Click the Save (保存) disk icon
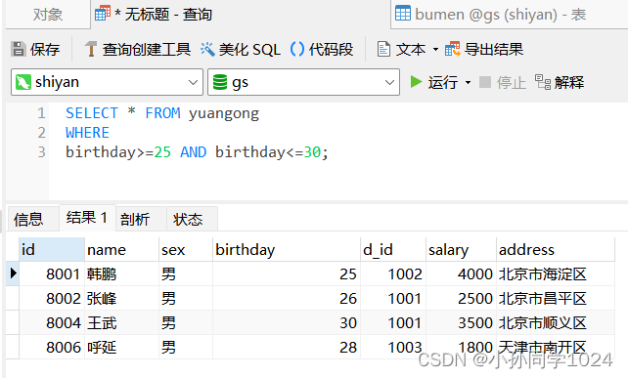This screenshot has height=378, width=628. [18, 49]
